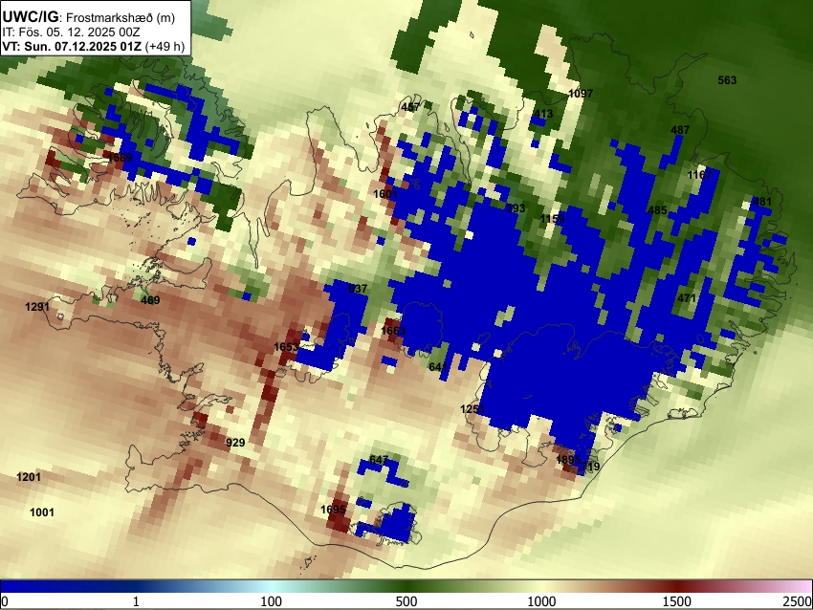
Task: Click the "IT: Fös. 05. 12. 2025 00Z" line
Action: (71, 33)
